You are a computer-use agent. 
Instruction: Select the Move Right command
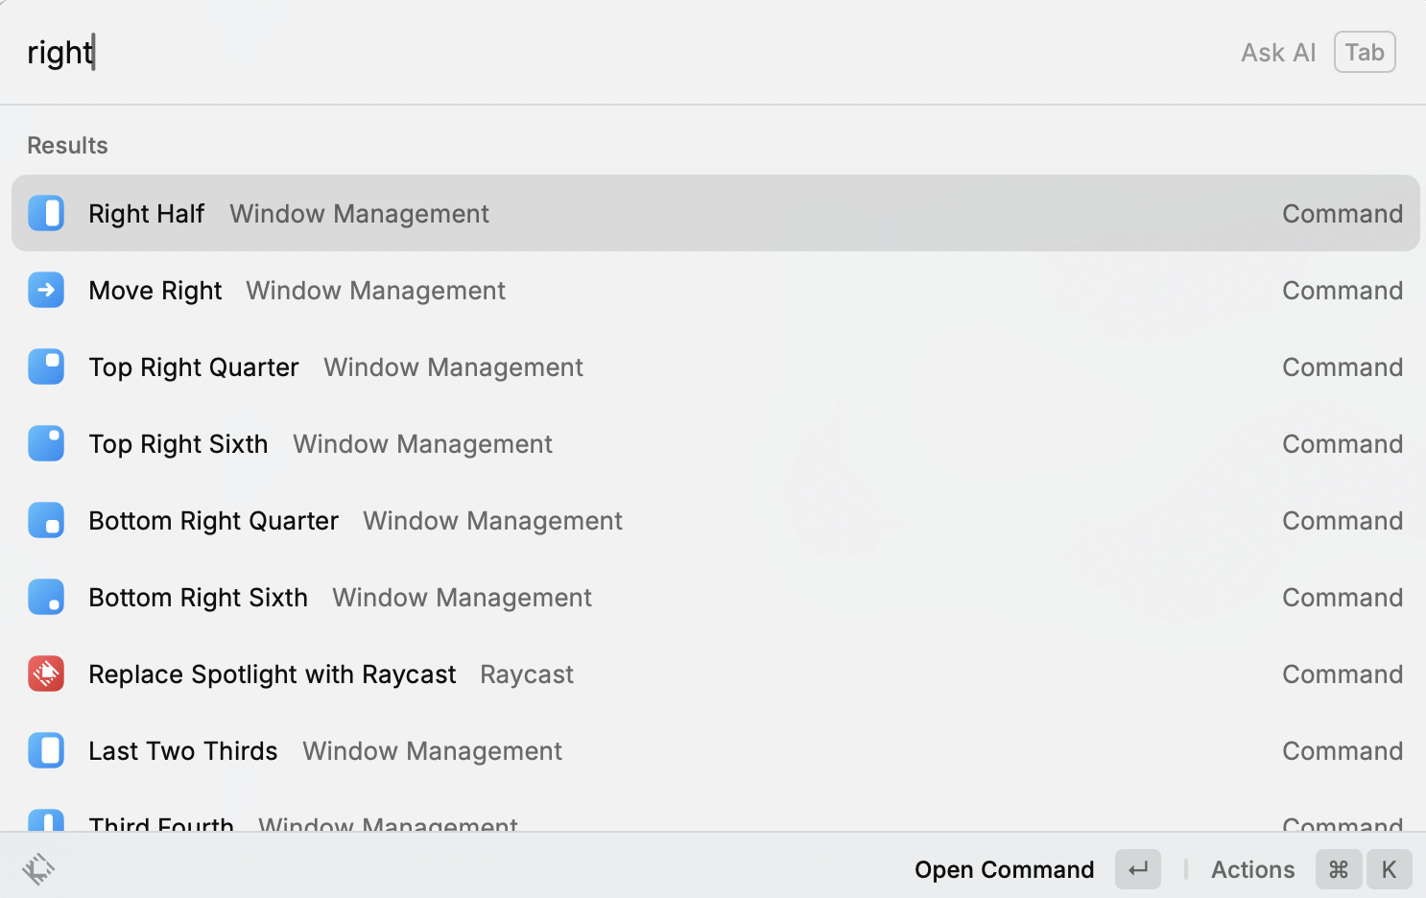click(x=154, y=290)
